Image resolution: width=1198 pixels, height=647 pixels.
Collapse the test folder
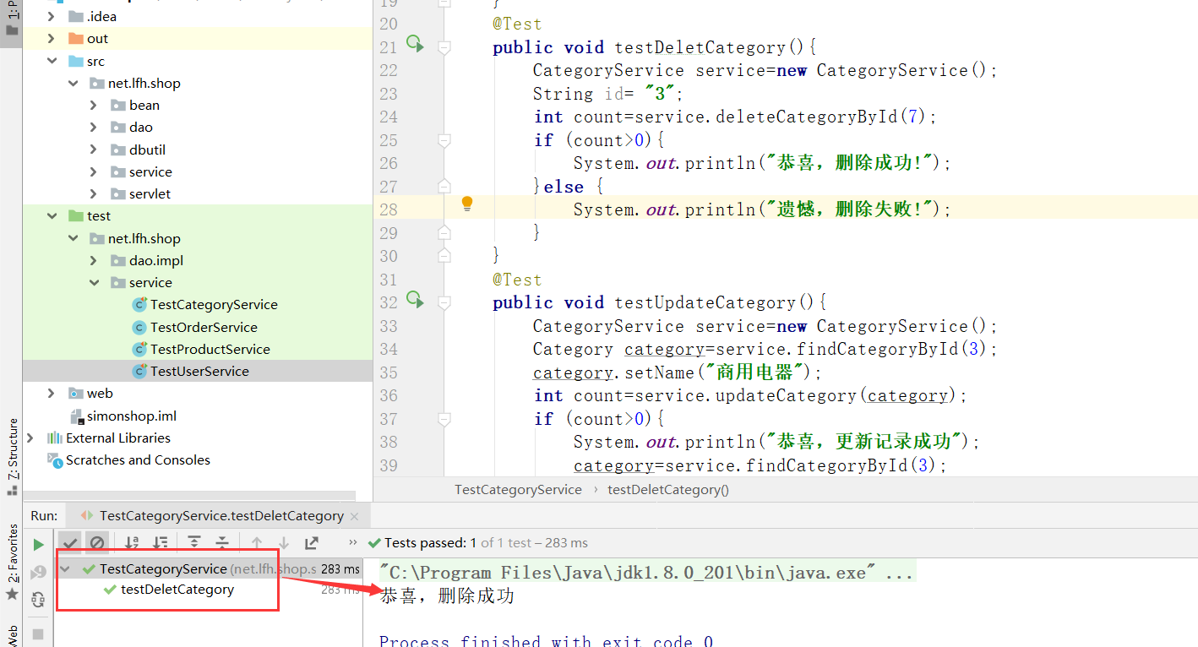tap(51, 215)
